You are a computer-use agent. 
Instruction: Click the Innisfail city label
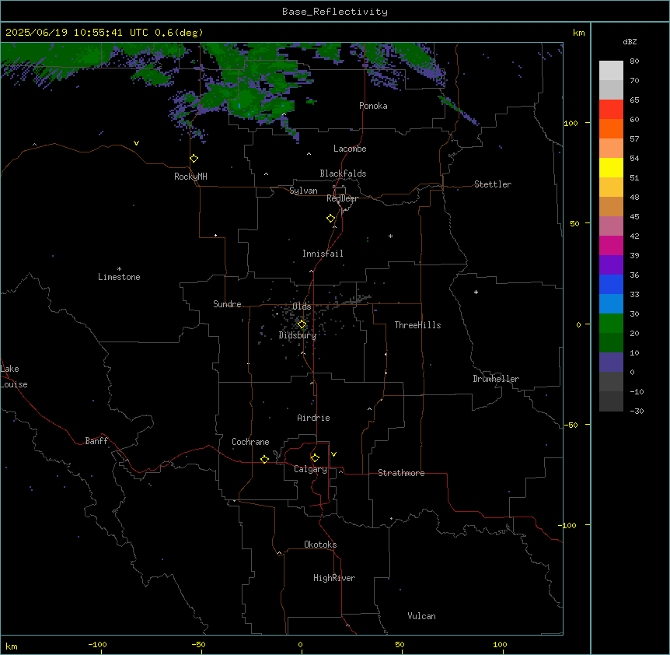(323, 254)
